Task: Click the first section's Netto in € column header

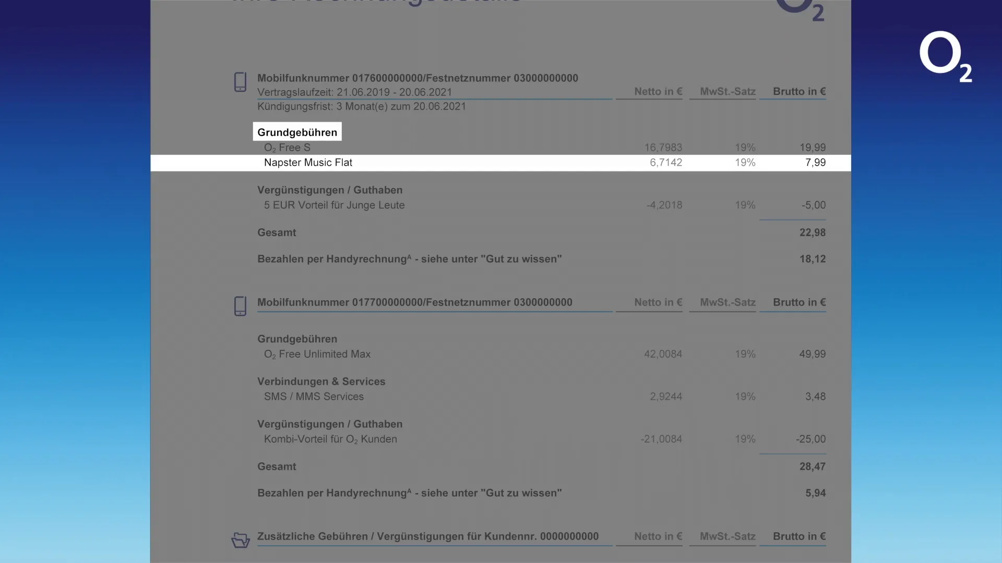Action: [x=658, y=92]
